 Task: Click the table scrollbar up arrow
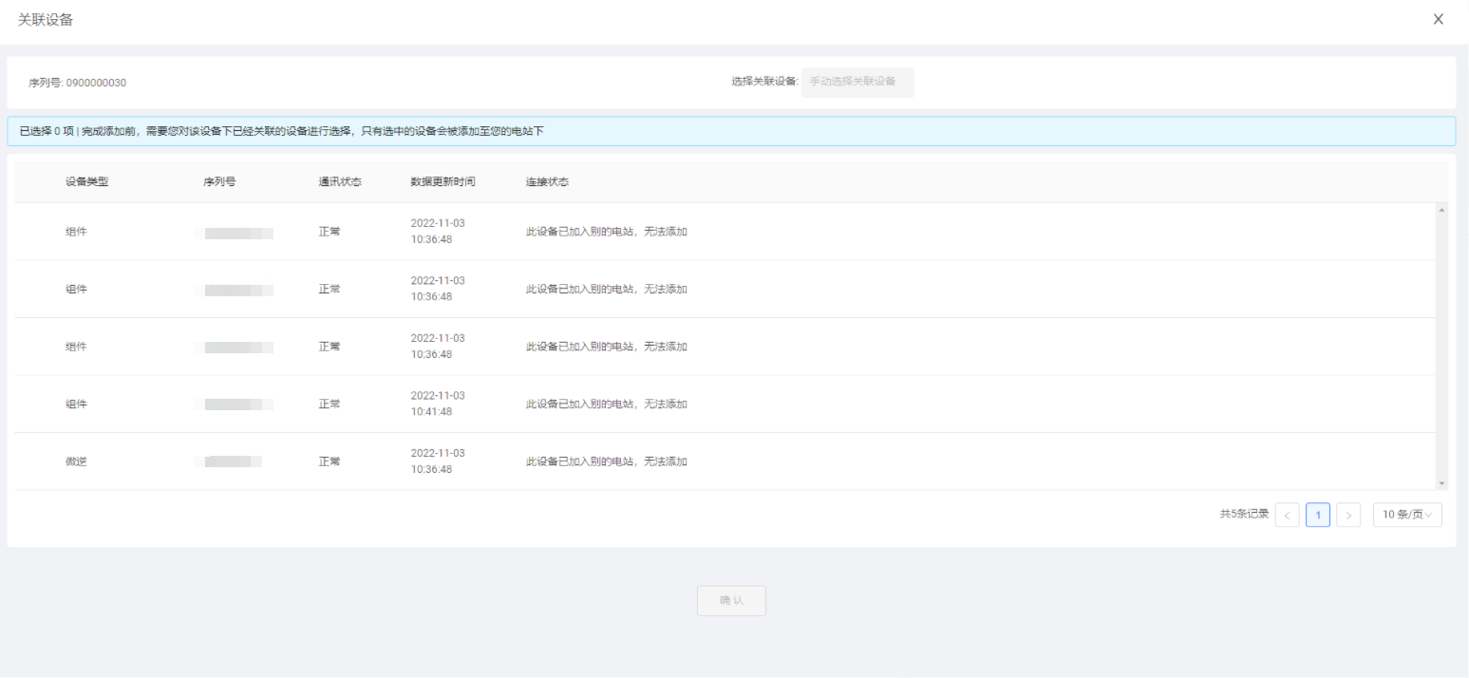(x=1442, y=209)
